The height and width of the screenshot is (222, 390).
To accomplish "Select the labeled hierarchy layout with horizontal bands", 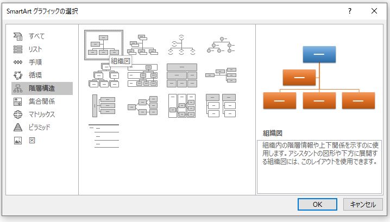I will [x=142, y=75].
